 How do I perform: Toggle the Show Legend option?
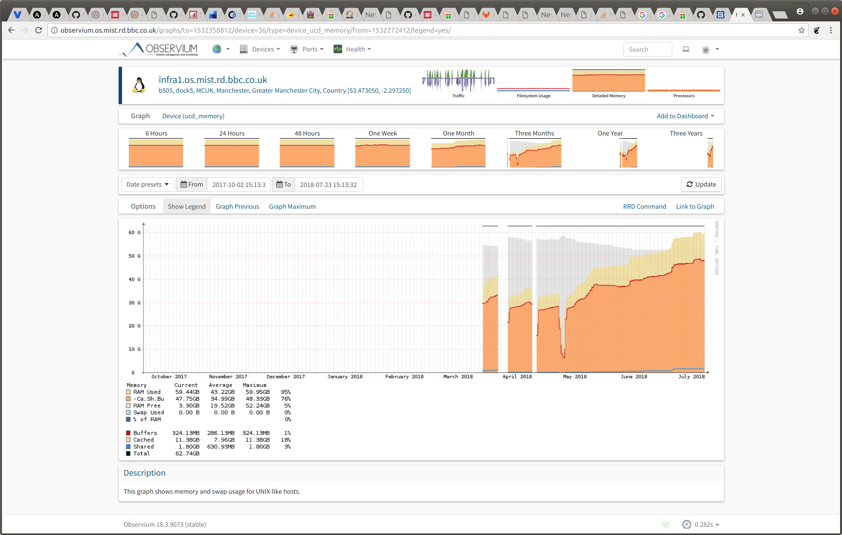(x=187, y=206)
